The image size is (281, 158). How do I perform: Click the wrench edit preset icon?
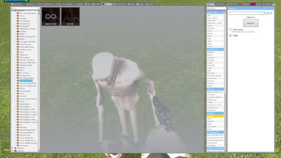(x=271, y=13)
